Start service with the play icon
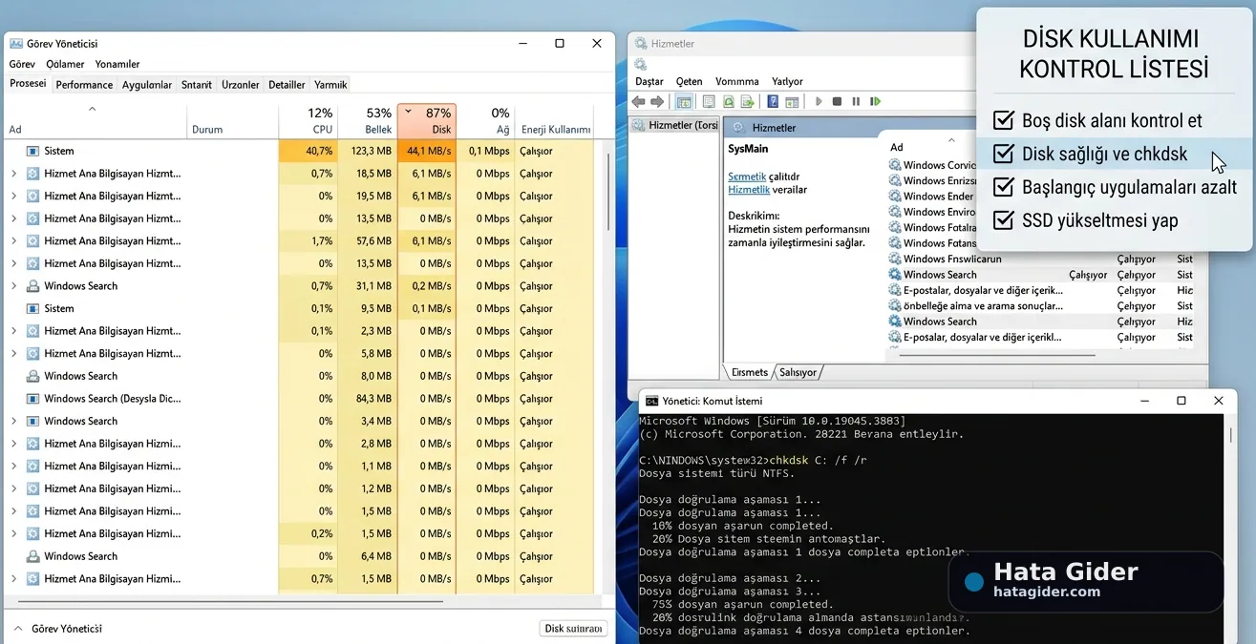1256x644 pixels. tap(819, 101)
